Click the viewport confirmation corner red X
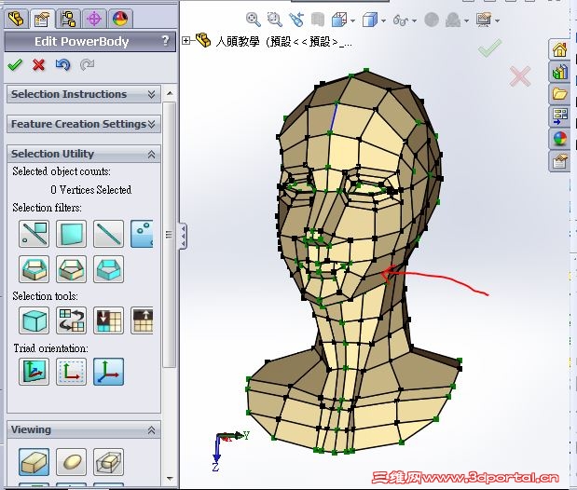Image resolution: width=577 pixels, height=490 pixels. pyautogui.click(x=520, y=76)
